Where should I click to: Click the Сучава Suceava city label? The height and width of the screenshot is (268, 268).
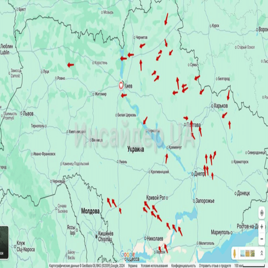pyautogui.click(x=62, y=208)
